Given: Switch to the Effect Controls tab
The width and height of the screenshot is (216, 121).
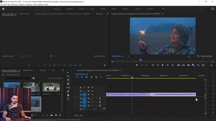Looking at the screenshot, I should tap(25, 14).
